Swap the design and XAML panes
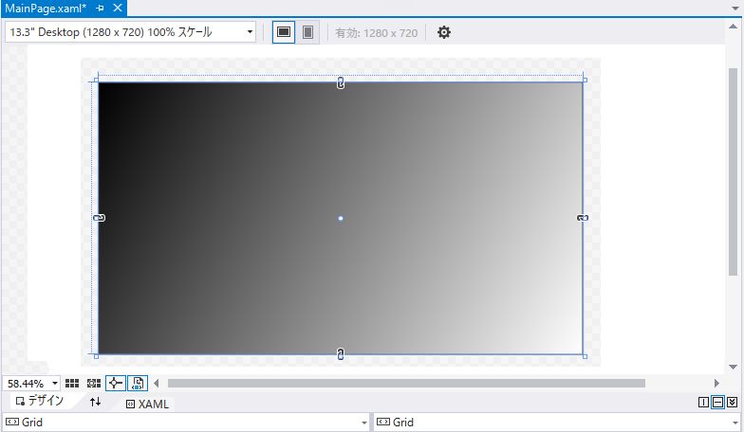 (x=95, y=402)
